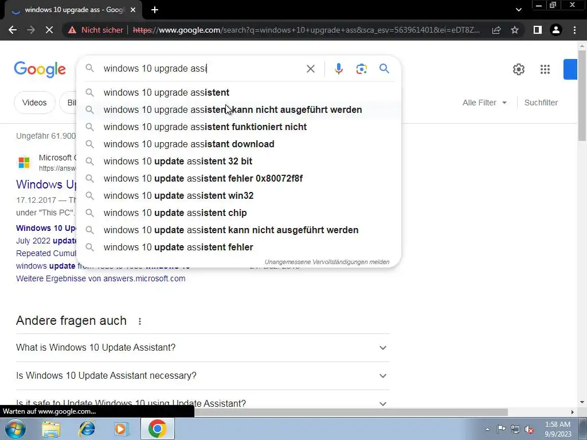
Task: Open the browser side panel
Action: tap(538, 30)
